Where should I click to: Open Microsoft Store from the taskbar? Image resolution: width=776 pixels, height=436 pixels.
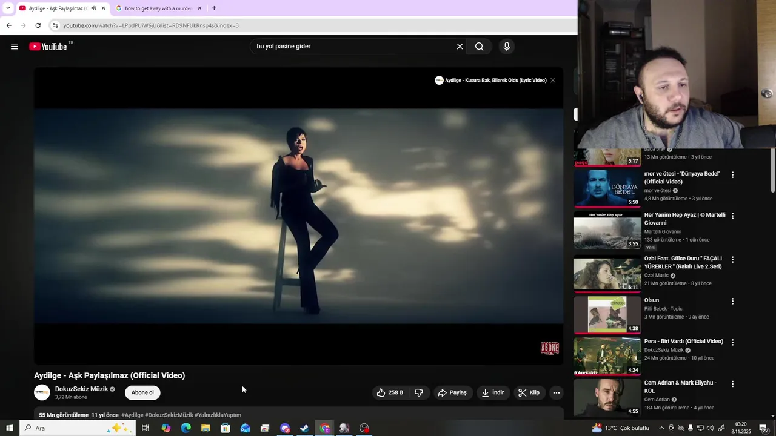point(226,428)
